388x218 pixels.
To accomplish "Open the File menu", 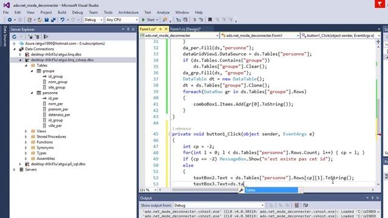I will pyautogui.click(x=5, y=12).
